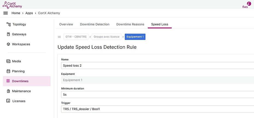Viewport: 254px width, 118px height.
Task: Open the Media section icon
Action: click(8, 61)
